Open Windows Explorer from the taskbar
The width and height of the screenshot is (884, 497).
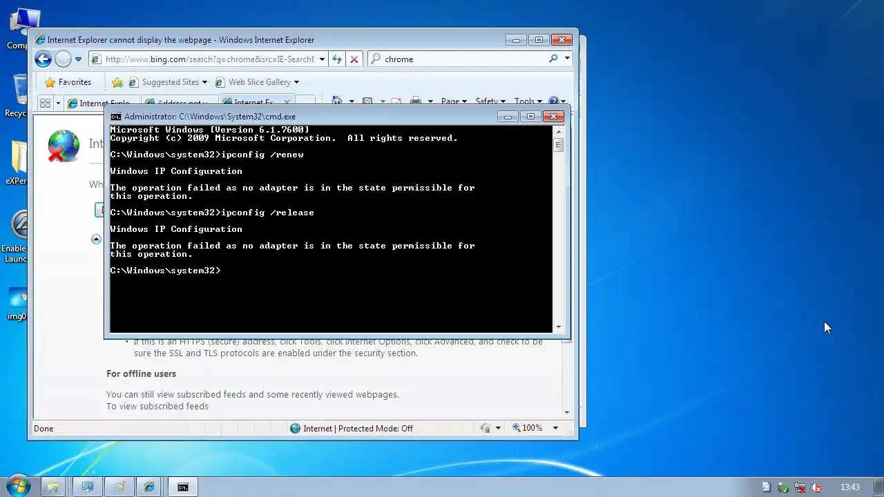pyautogui.click(x=53, y=487)
